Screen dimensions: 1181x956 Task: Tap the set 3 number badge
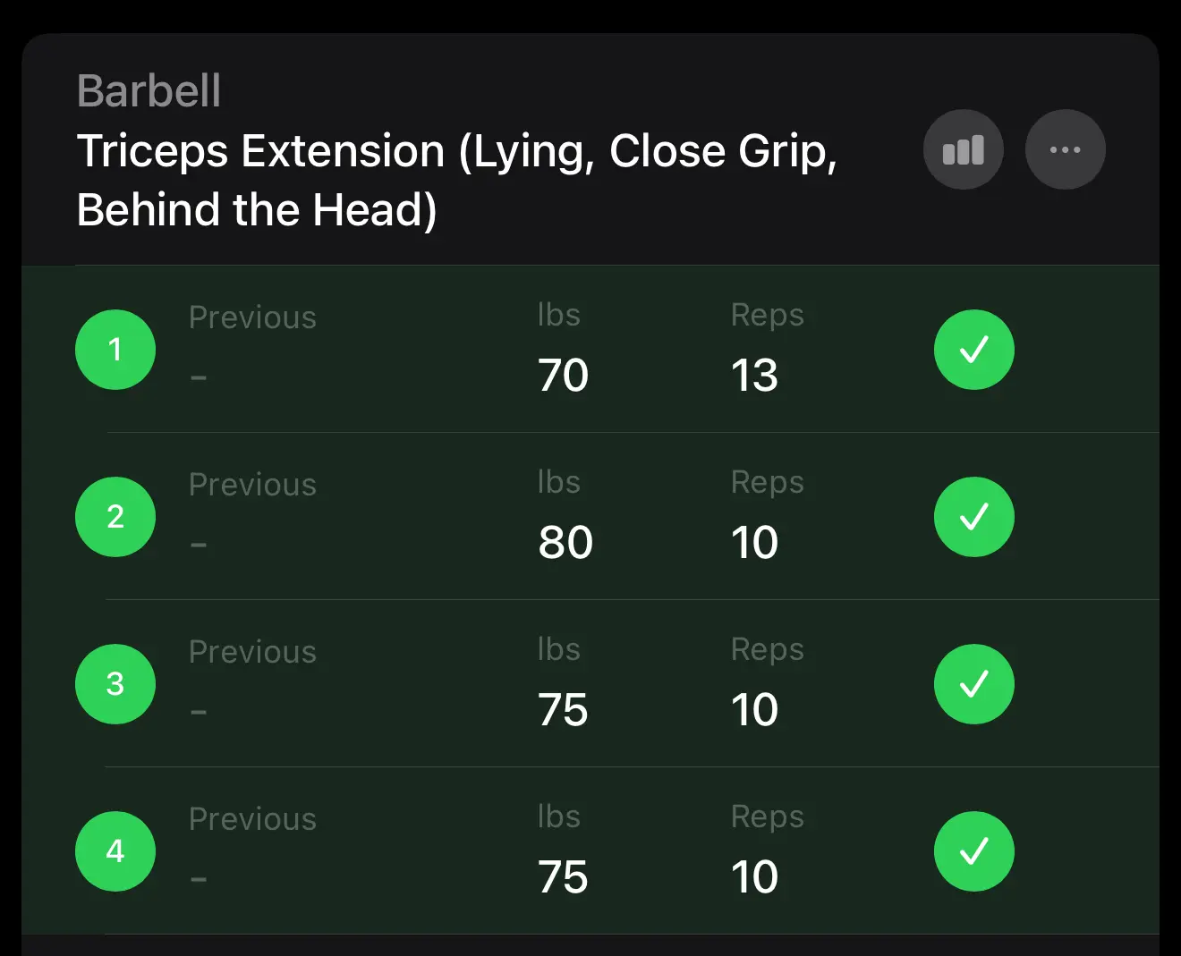point(115,684)
